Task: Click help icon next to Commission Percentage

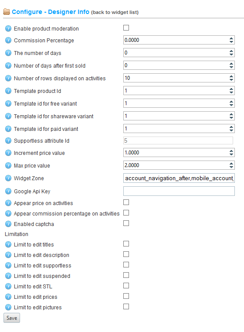Action: pos(8,40)
